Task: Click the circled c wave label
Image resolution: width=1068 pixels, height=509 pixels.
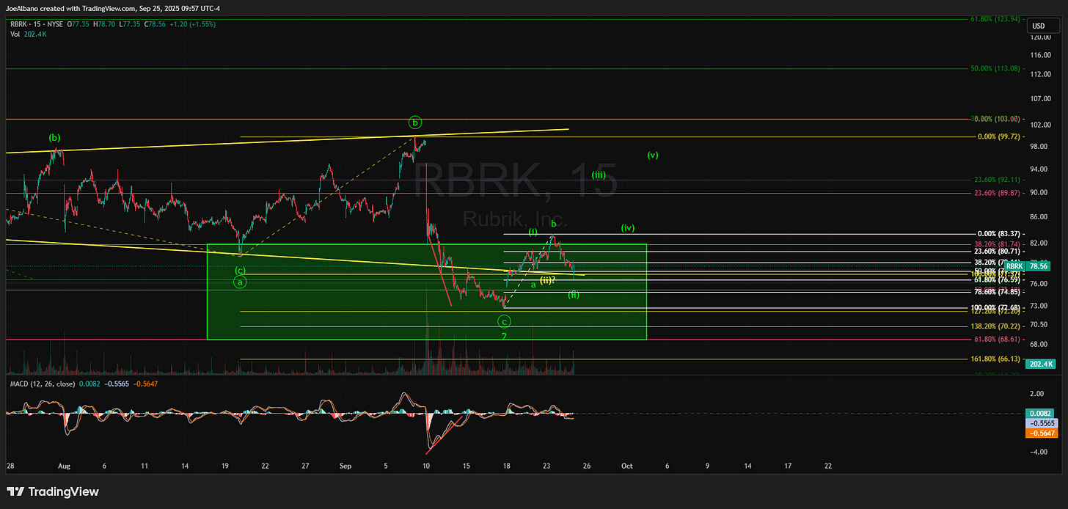Action: tap(504, 321)
